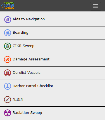The height and width of the screenshot is (120, 105).
Task: Click the Harbor Patrol anchor icon
Action: coord(8,86)
